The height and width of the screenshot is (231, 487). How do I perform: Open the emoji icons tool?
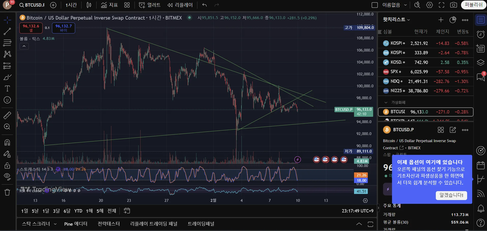(7, 100)
